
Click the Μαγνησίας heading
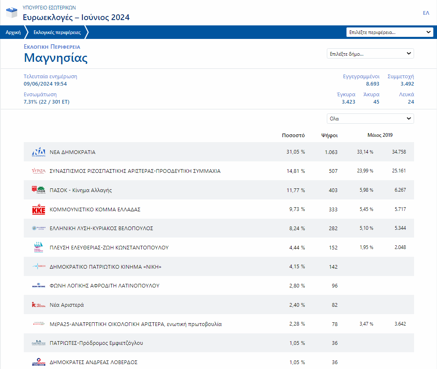[x=56, y=58]
